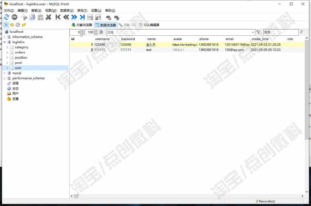The width and height of the screenshot is (311, 206).
Task: Switch to the 对象浏览器 tab
Action: tap(82, 25)
